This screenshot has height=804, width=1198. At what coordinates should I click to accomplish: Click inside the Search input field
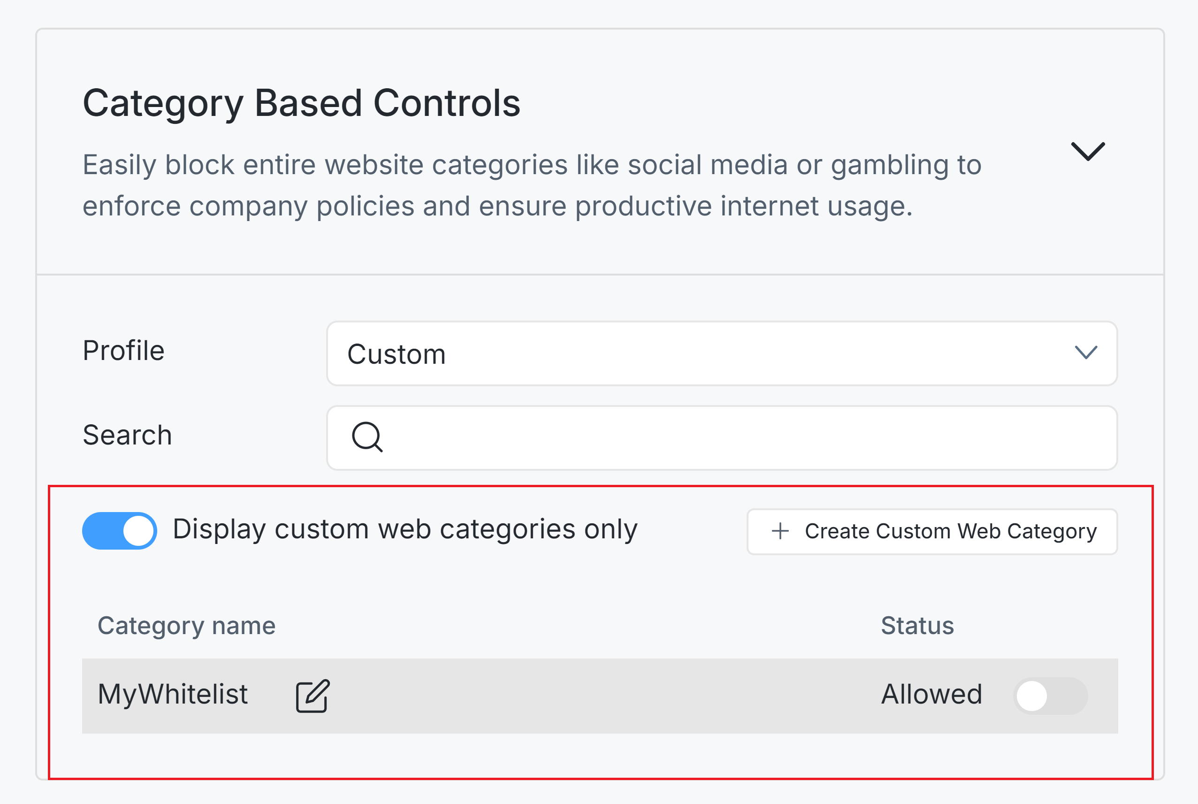pyautogui.click(x=717, y=437)
